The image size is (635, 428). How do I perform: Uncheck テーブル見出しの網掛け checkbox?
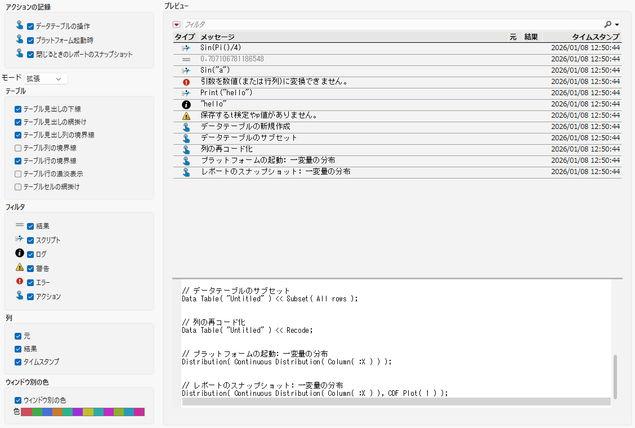[x=18, y=122]
